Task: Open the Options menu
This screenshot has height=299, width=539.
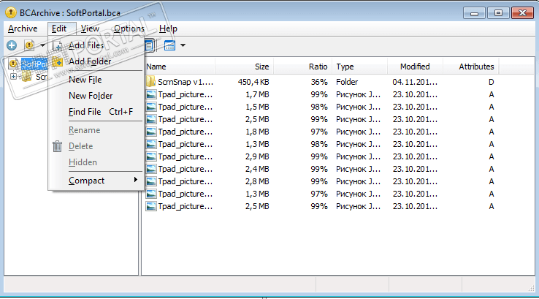Action: [129, 29]
